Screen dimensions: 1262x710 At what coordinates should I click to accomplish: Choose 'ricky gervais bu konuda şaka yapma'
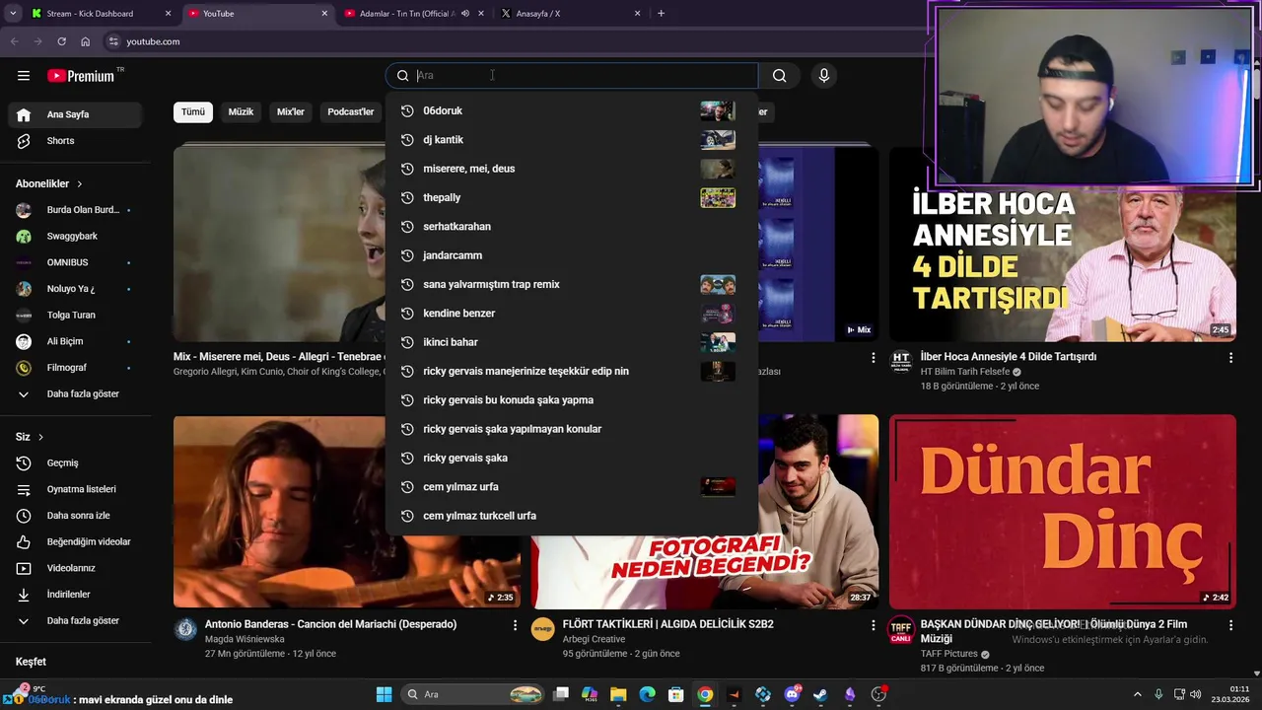coord(572,400)
